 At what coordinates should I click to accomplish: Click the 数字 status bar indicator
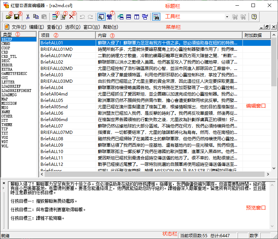(254, 236)
